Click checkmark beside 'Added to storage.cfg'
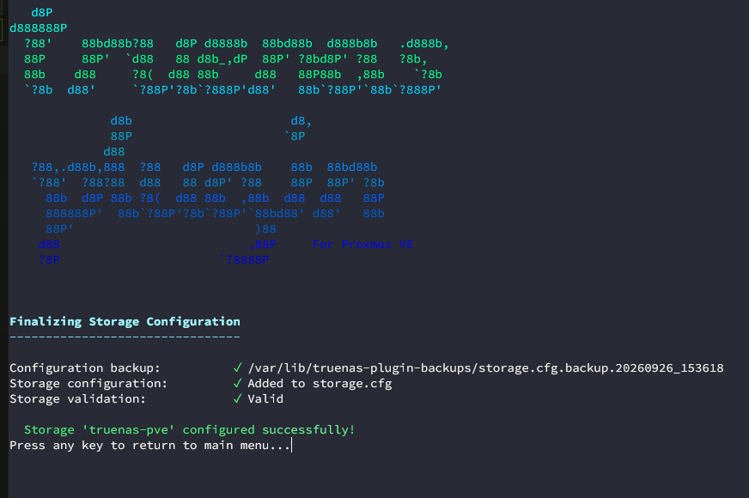Viewport: 749px width, 498px height. tap(237, 384)
